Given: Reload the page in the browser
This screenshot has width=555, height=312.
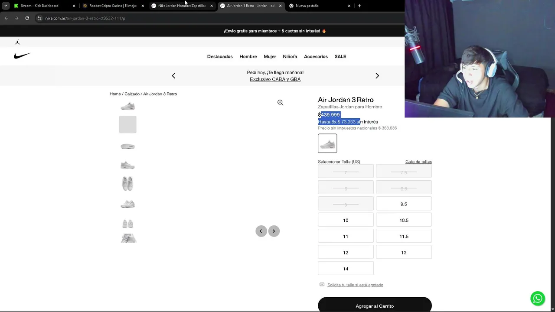Looking at the screenshot, I should point(27,18).
